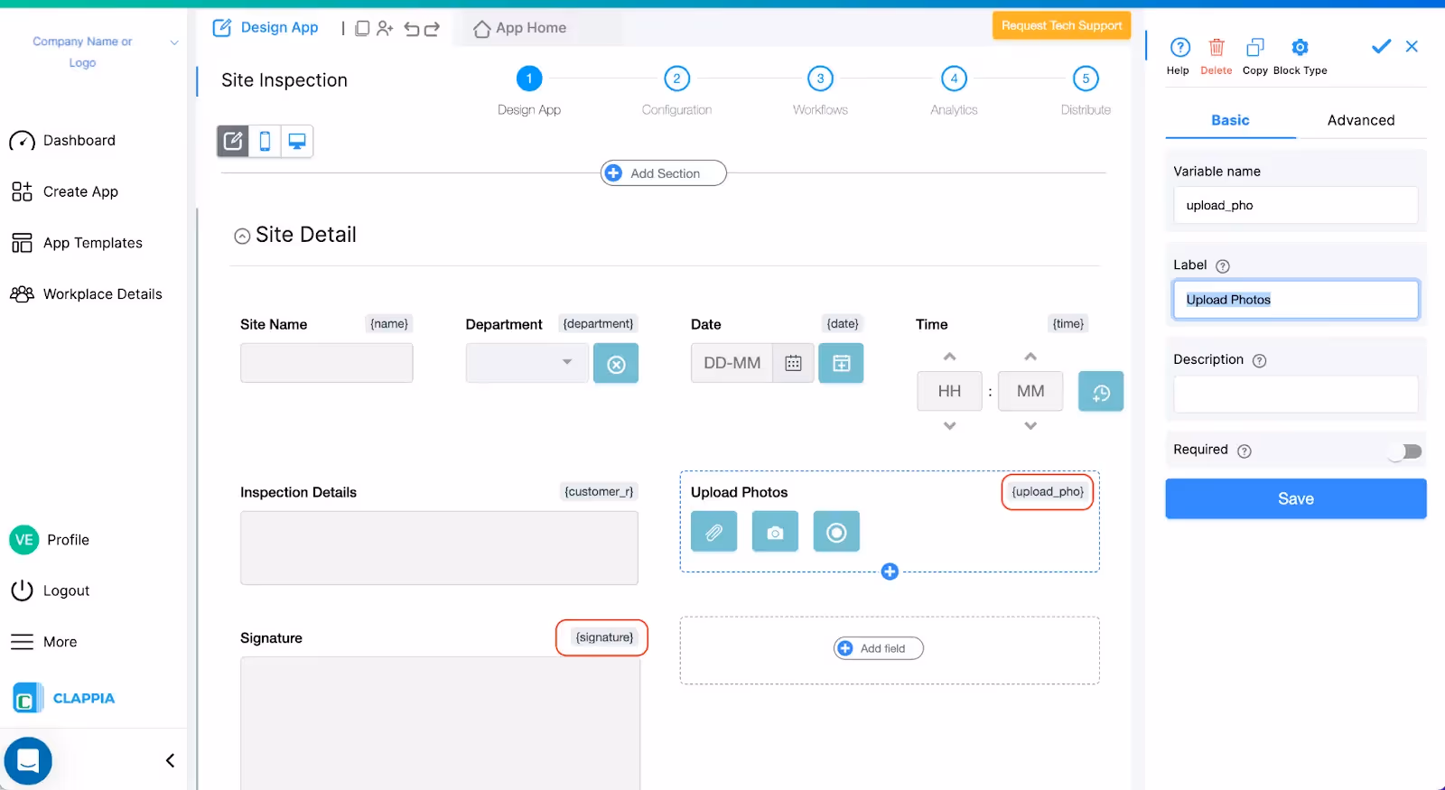
Task: Go to step 3 Workflows
Action: 820,79
